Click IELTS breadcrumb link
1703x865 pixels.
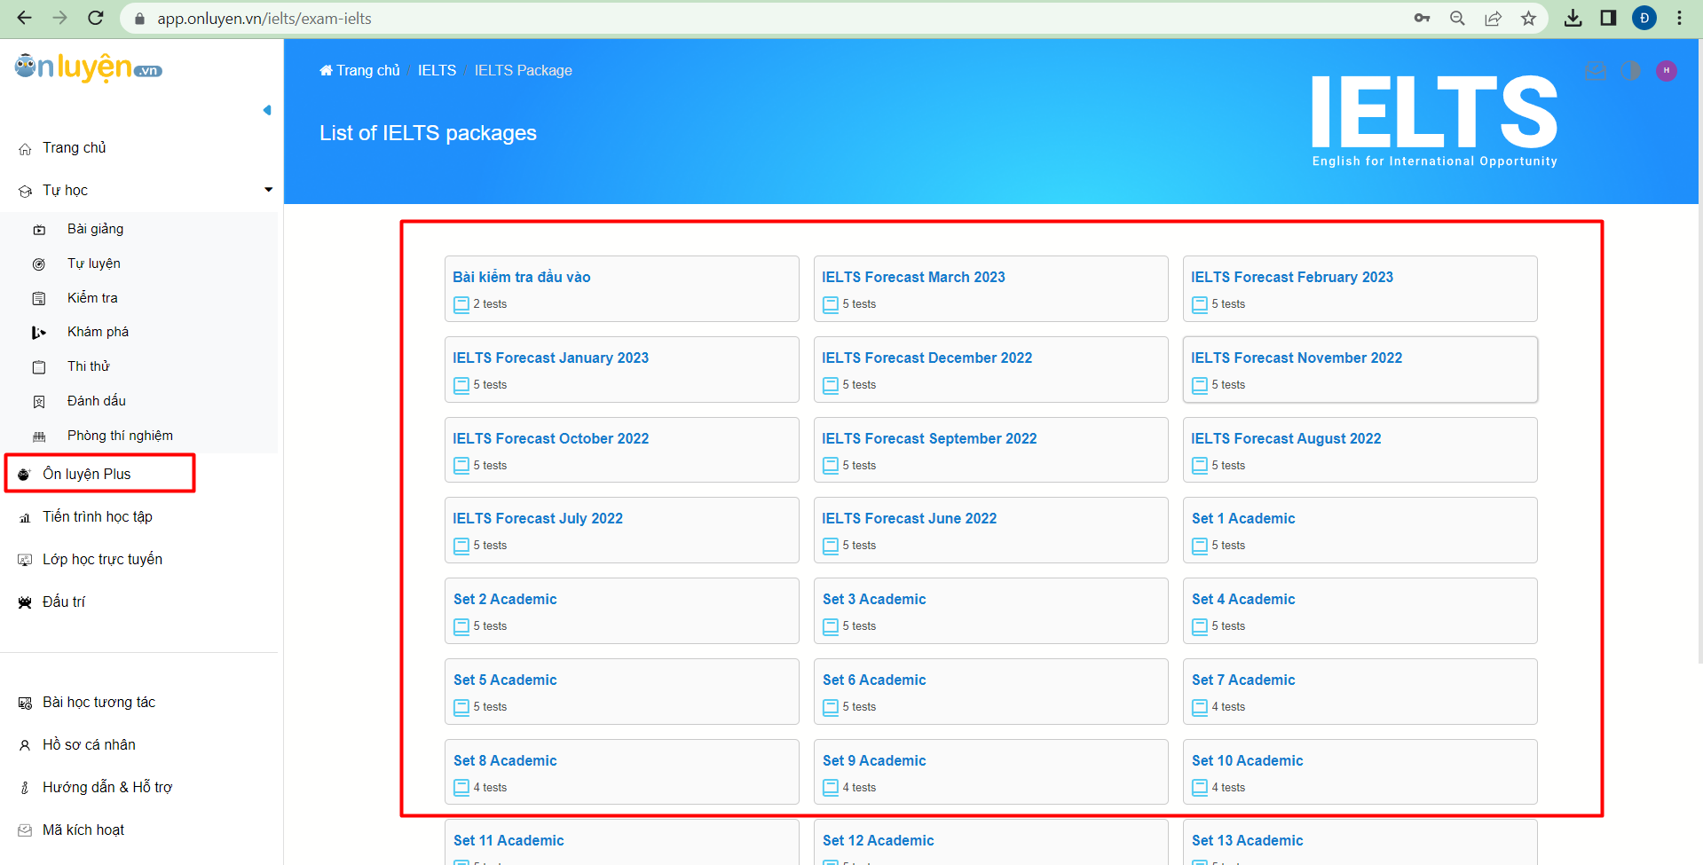pos(437,70)
